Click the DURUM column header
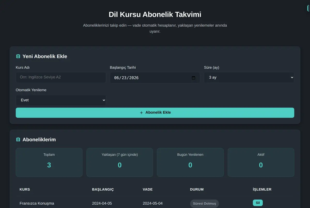Image resolution: width=310 pixels, height=208 pixels. (x=197, y=189)
